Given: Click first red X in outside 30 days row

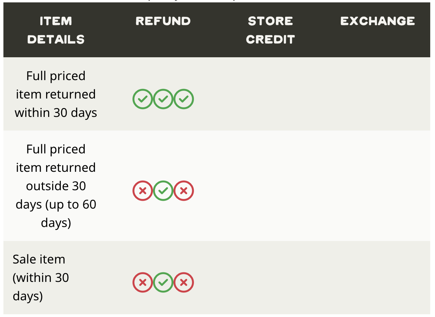Looking at the screenshot, I should [143, 191].
